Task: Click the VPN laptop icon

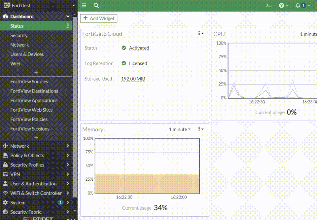Action: tap(5, 174)
